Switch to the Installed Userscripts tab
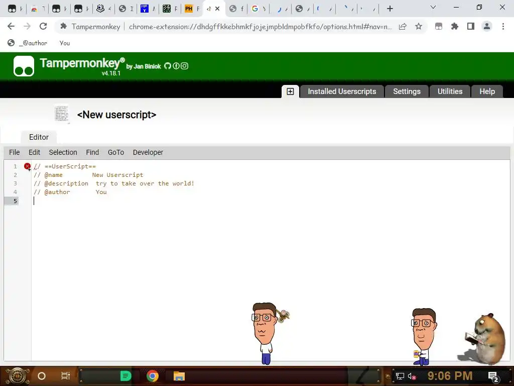 (x=342, y=91)
